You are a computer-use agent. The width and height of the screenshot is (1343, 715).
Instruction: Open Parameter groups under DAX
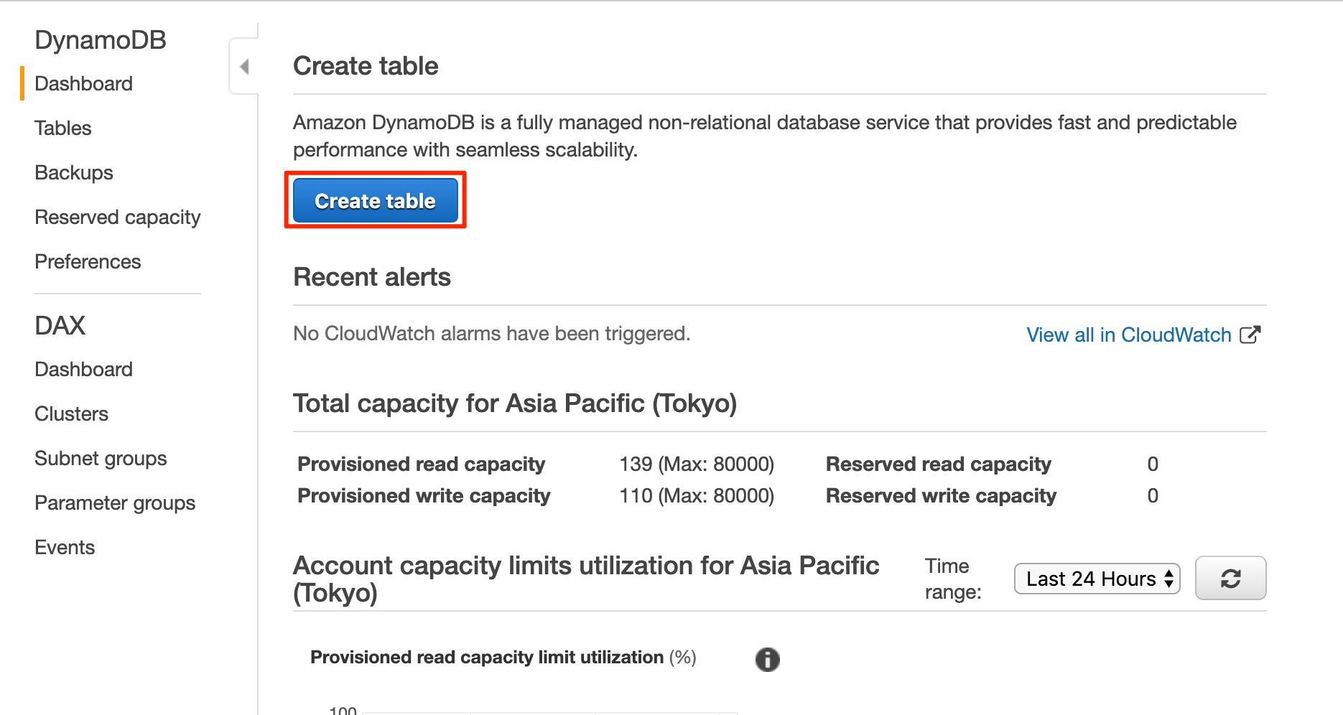[115, 503]
